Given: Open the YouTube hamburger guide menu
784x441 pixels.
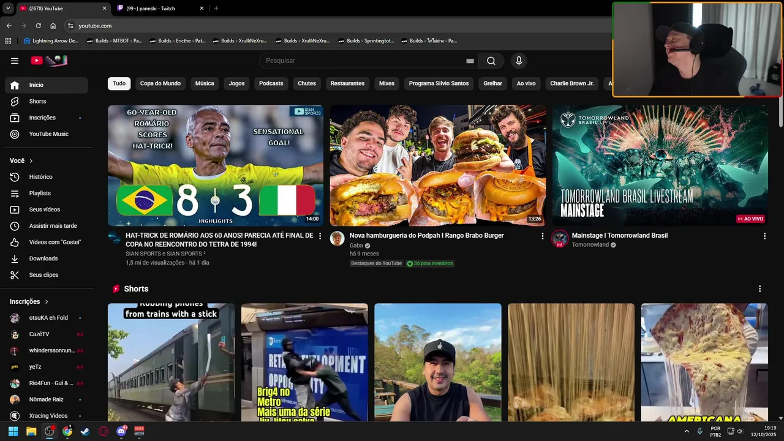Looking at the screenshot, I should point(15,61).
